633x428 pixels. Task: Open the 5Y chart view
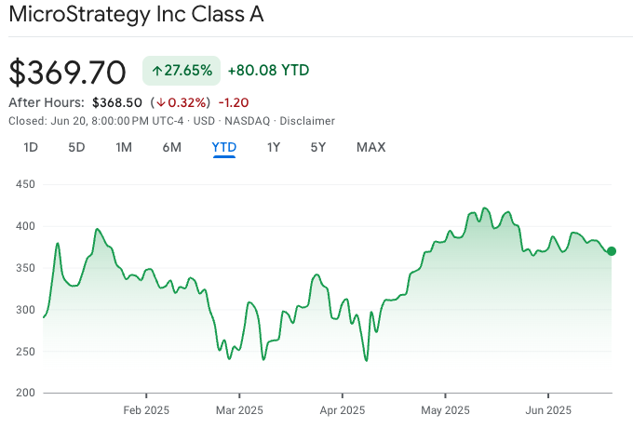318,147
